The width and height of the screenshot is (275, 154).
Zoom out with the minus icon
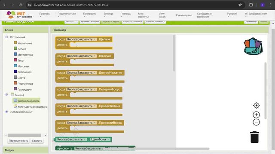[256, 122]
